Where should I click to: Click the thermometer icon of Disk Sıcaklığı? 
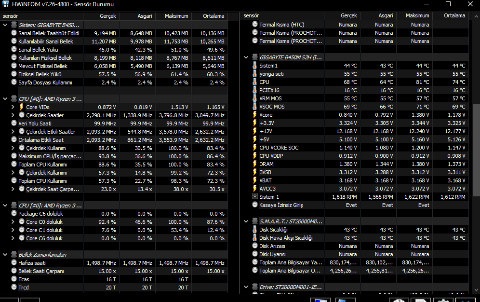pyautogui.click(x=254, y=230)
